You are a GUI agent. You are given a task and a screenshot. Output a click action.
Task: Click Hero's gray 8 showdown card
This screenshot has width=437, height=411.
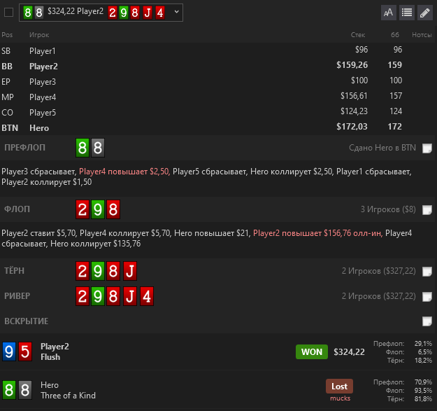coord(25,390)
